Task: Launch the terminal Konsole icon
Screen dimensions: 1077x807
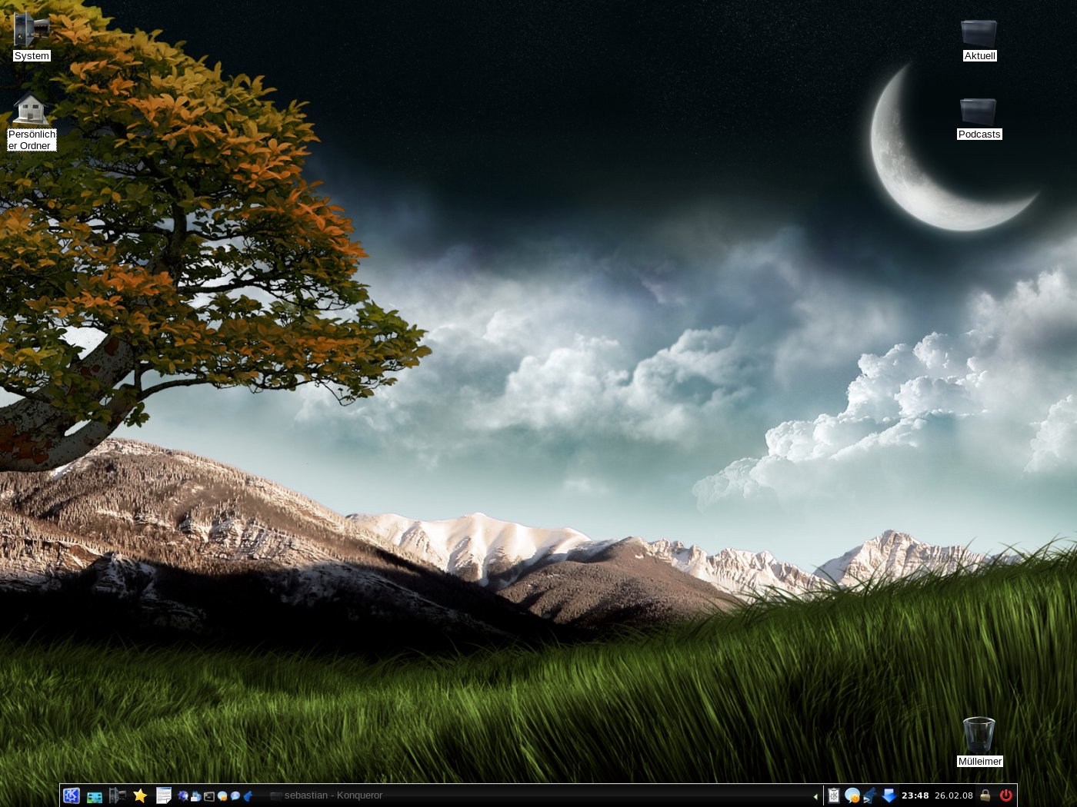Action: 209,796
